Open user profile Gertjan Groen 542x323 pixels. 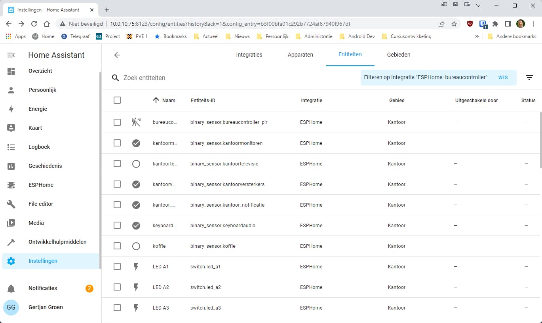click(x=46, y=307)
